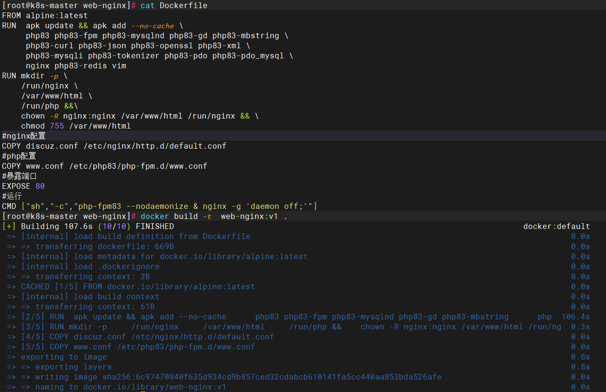
Task: Click the '[2/5] RUN apk update' build step
Action: (286, 316)
